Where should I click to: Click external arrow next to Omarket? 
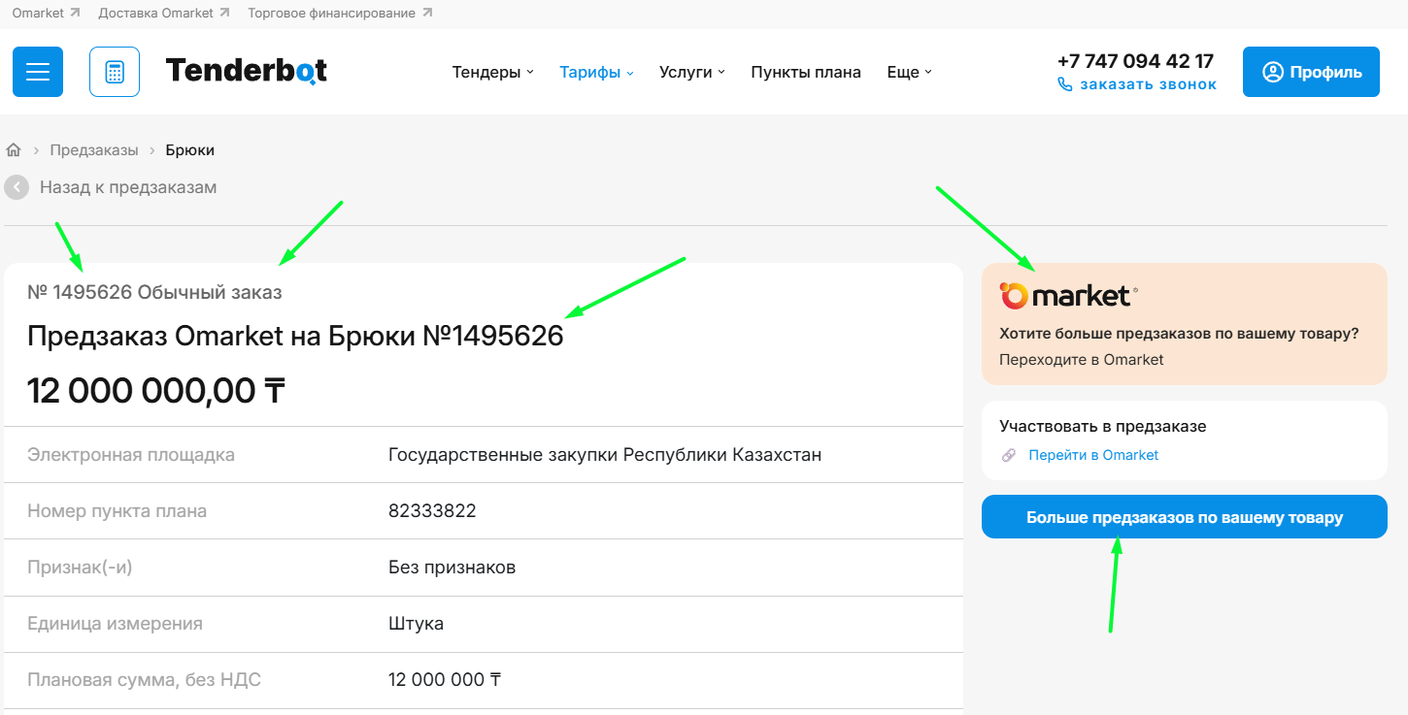[x=75, y=14]
